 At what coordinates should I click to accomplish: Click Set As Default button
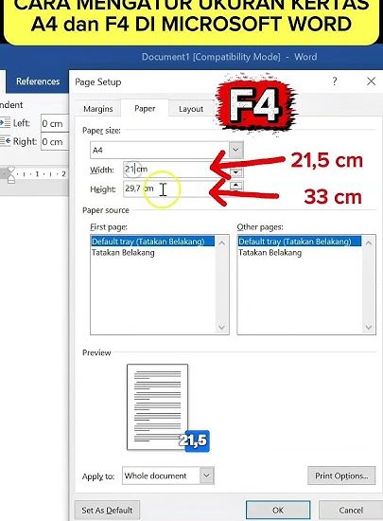click(x=107, y=510)
